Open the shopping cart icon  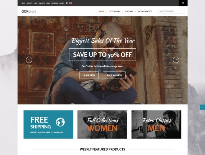pos(183,3)
